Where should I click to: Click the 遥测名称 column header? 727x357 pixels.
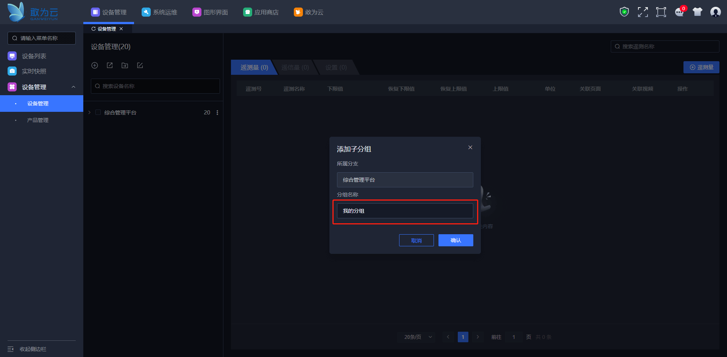(294, 89)
